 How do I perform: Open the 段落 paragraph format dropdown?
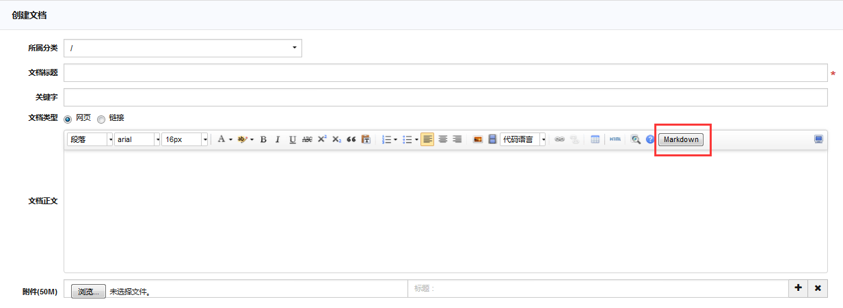click(x=90, y=139)
